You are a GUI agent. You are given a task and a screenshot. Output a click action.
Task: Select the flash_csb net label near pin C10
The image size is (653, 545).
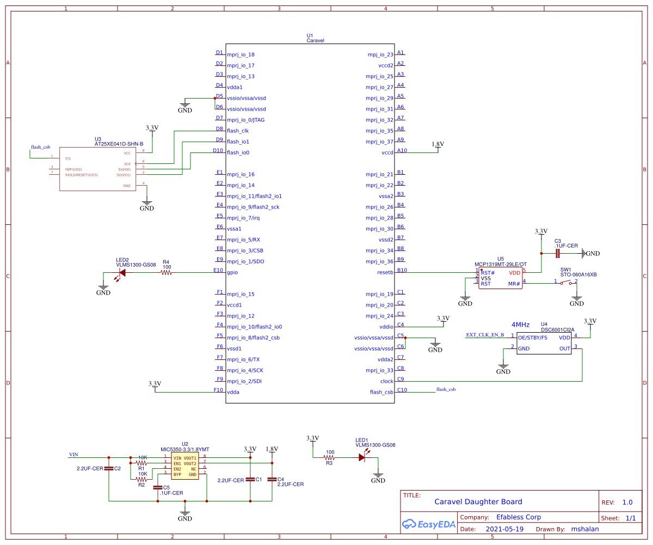(445, 390)
